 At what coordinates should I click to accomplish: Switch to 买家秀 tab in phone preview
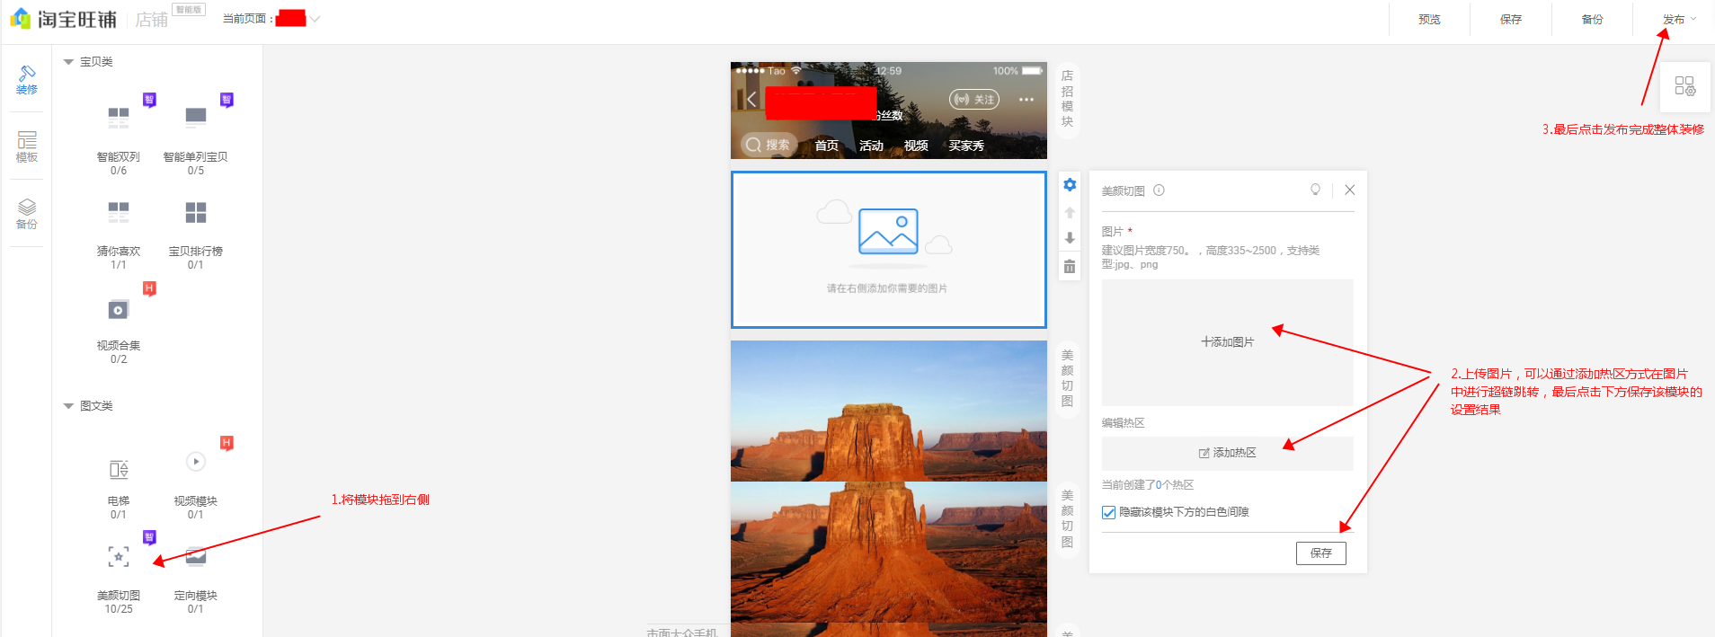coord(966,146)
